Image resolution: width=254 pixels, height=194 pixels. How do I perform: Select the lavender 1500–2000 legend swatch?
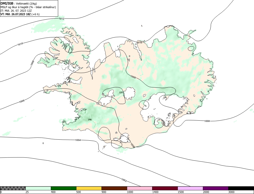tap(190, 188)
